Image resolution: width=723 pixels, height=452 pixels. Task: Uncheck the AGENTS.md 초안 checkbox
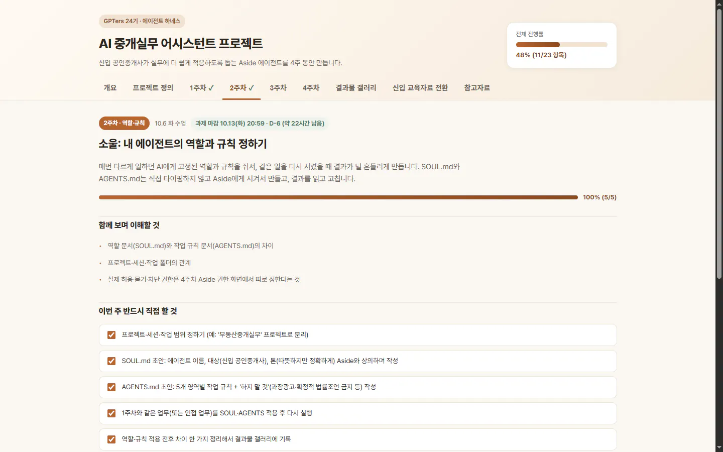pyautogui.click(x=111, y=387)
